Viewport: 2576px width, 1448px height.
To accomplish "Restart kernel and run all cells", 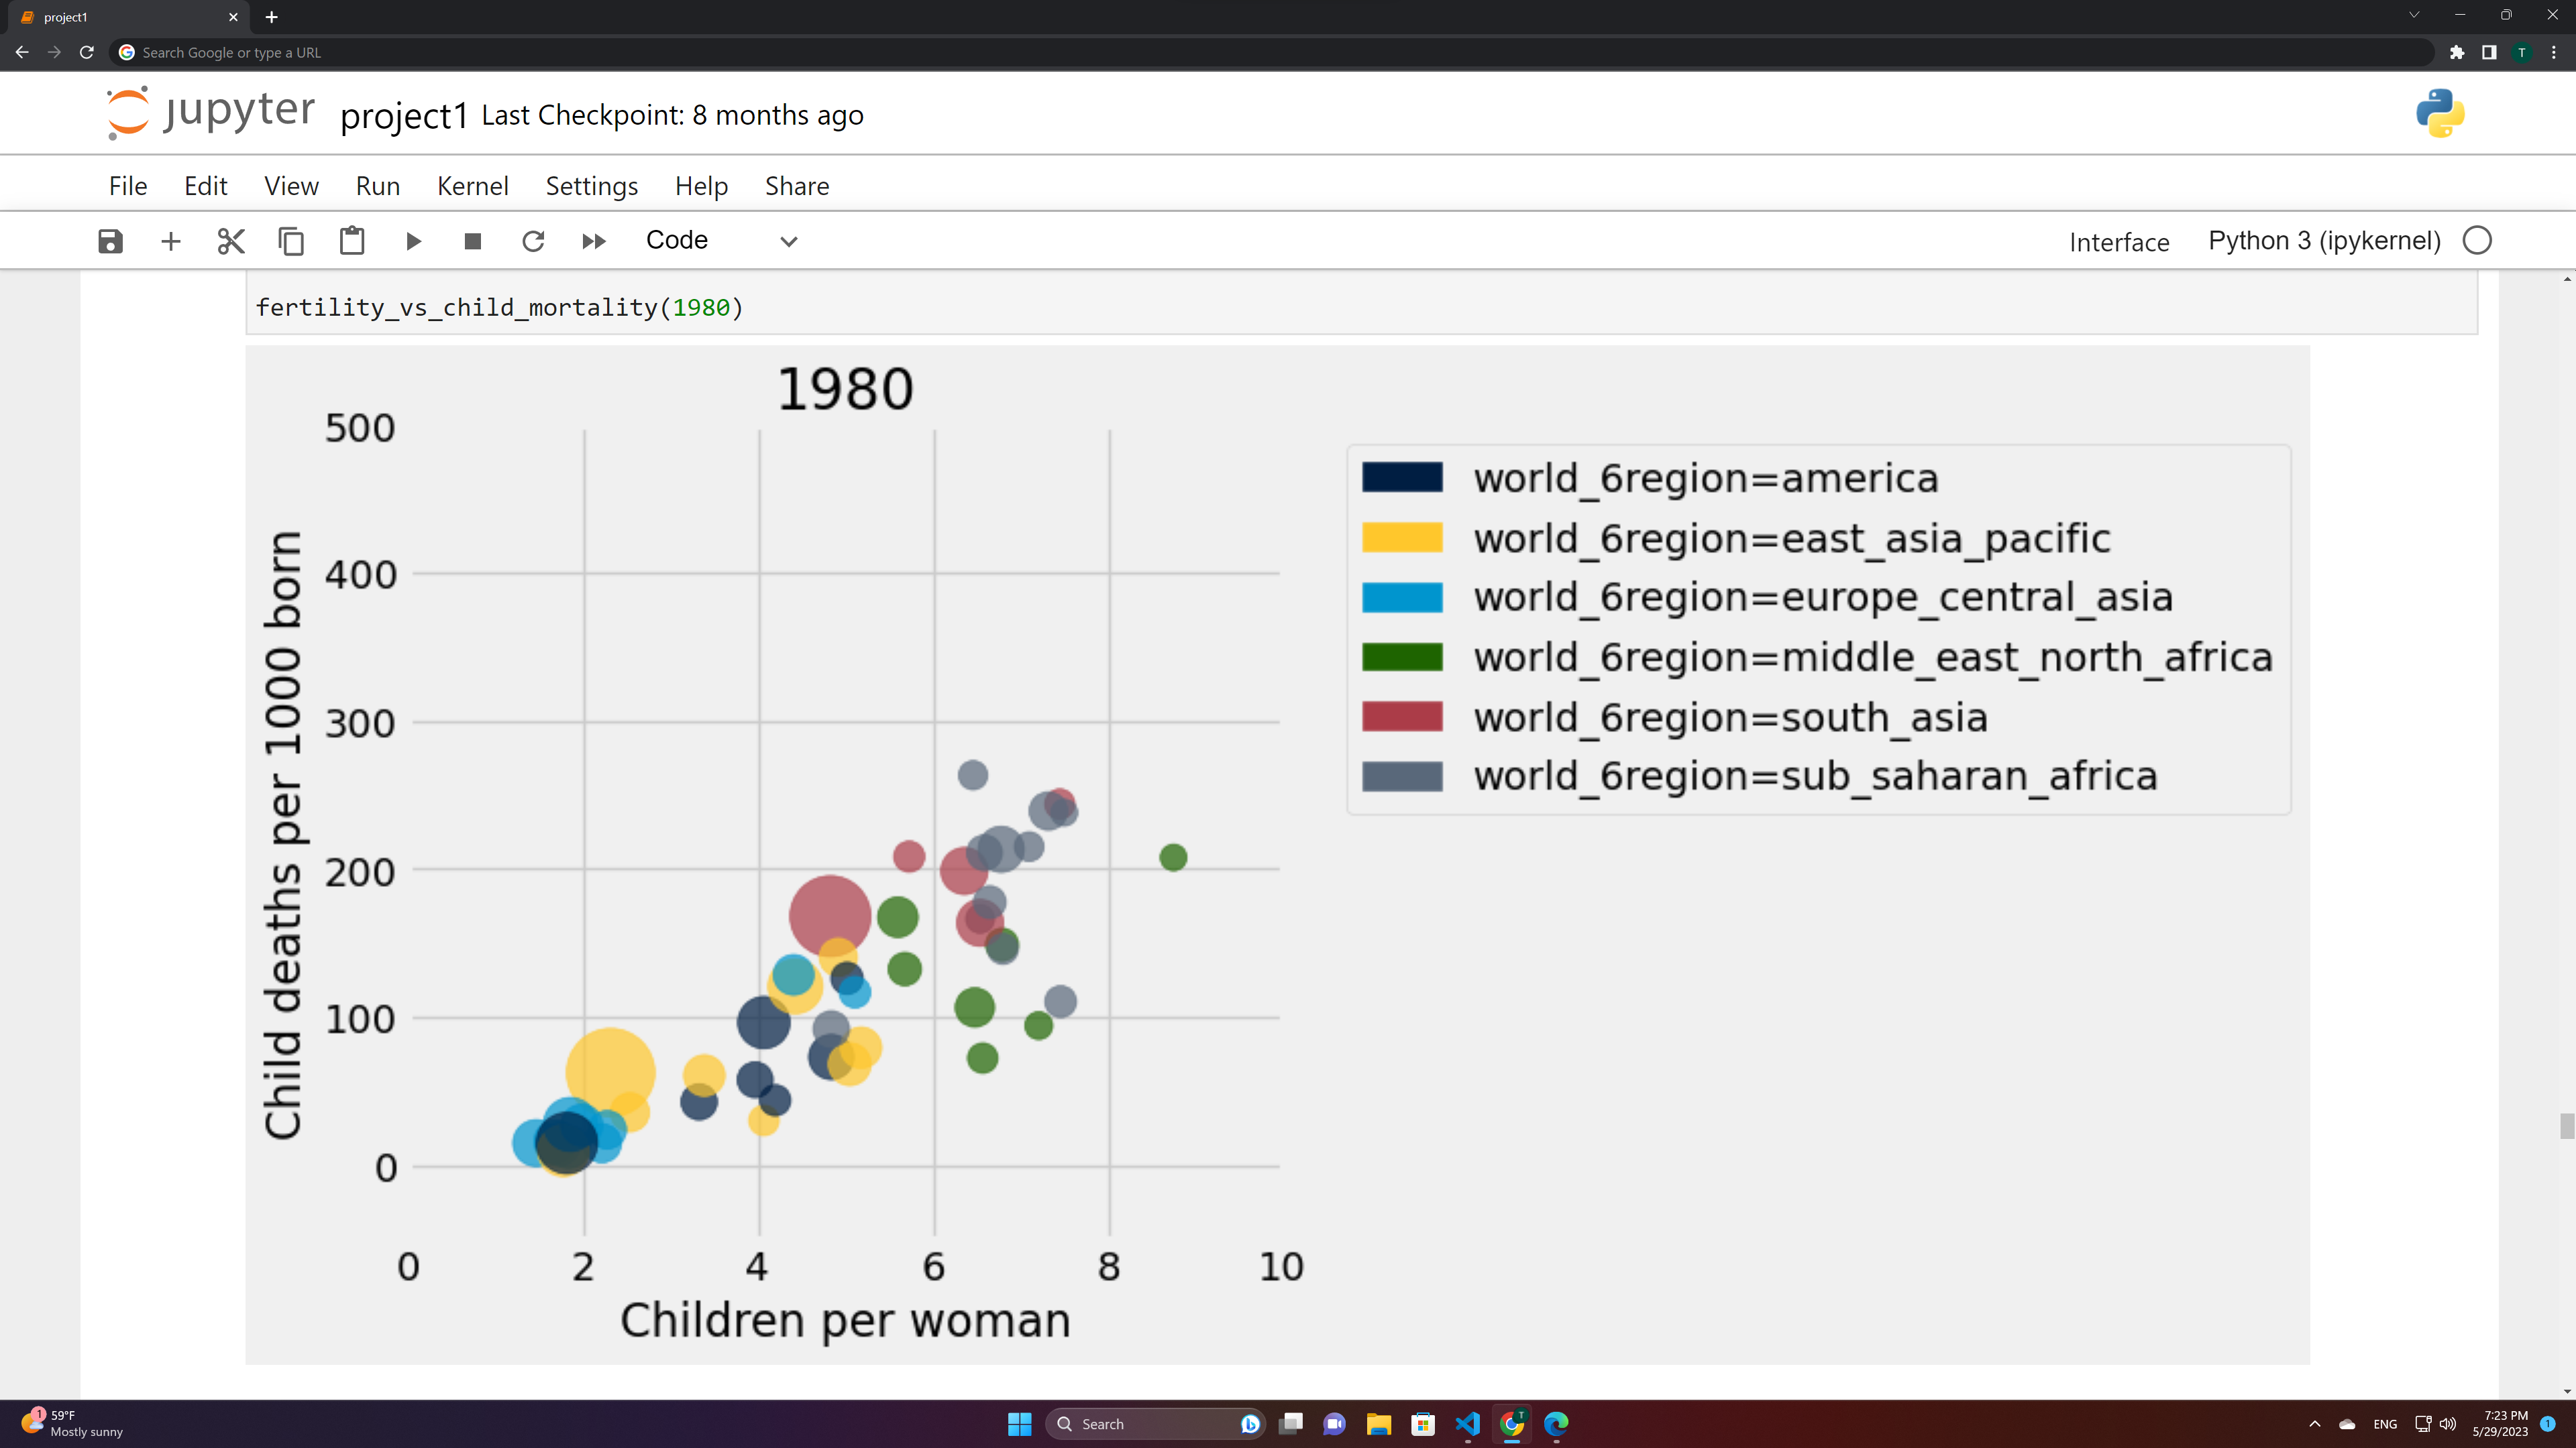I will pyautogui.click(x=594, y=241).
